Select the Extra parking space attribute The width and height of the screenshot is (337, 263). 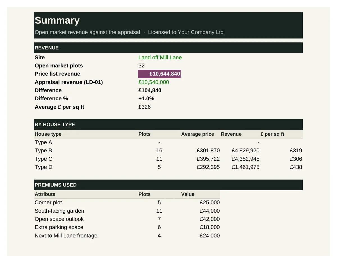(x=59, y=227)
